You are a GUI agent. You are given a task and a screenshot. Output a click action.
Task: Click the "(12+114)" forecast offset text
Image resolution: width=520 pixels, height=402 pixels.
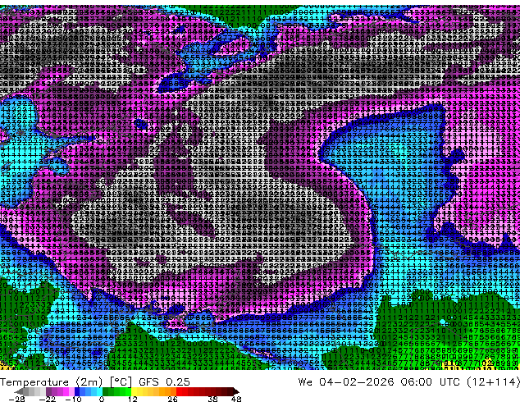pos(493,381)
